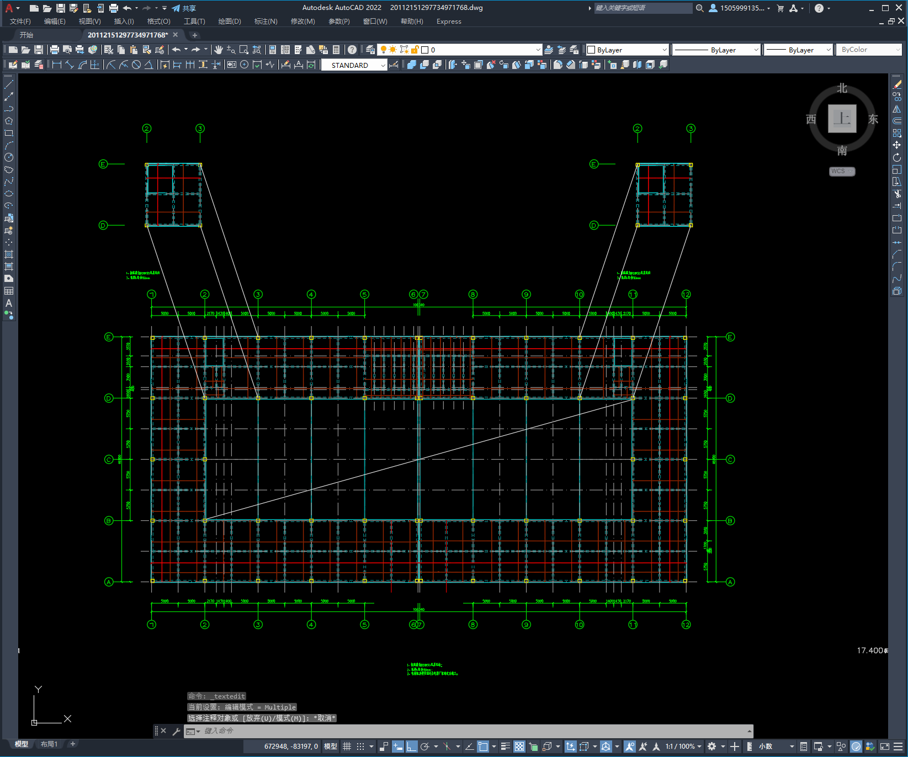This screenshot has width=908, height=757.
Task: Click the Save disk icon in quick access bar
Action: [x=61, y=8]
